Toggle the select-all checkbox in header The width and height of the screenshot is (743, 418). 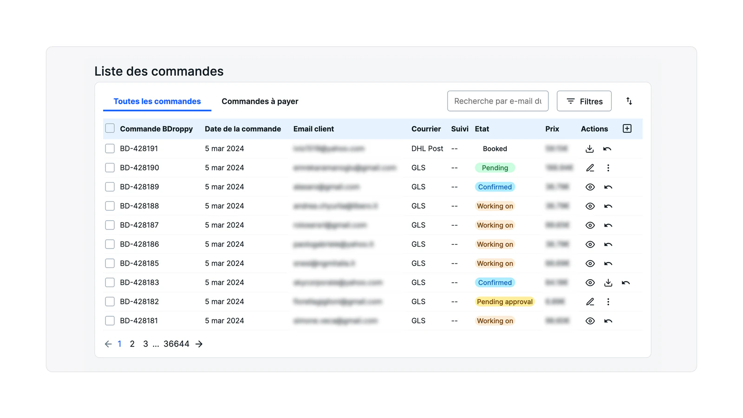pos(110,128)
